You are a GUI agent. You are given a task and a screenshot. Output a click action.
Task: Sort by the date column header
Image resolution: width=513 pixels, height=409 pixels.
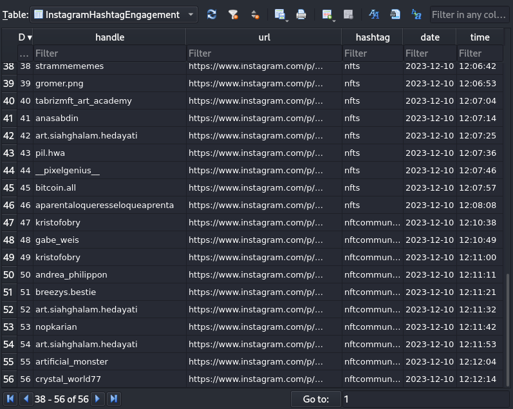430,37
